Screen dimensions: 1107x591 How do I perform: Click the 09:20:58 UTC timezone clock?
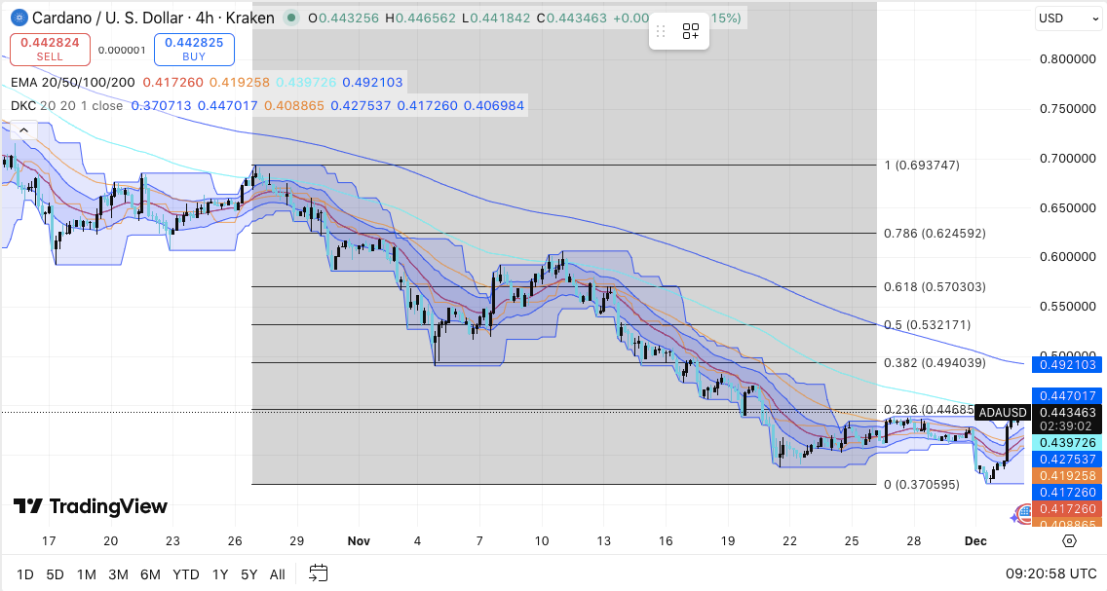pyautogui.click(x=1050, y=574)
